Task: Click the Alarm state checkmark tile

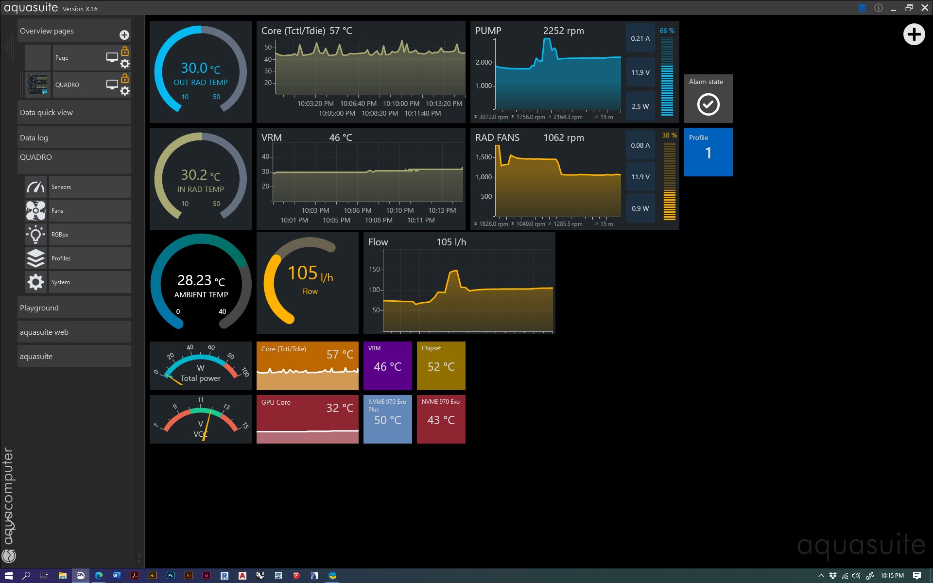Action: point(708,103)
